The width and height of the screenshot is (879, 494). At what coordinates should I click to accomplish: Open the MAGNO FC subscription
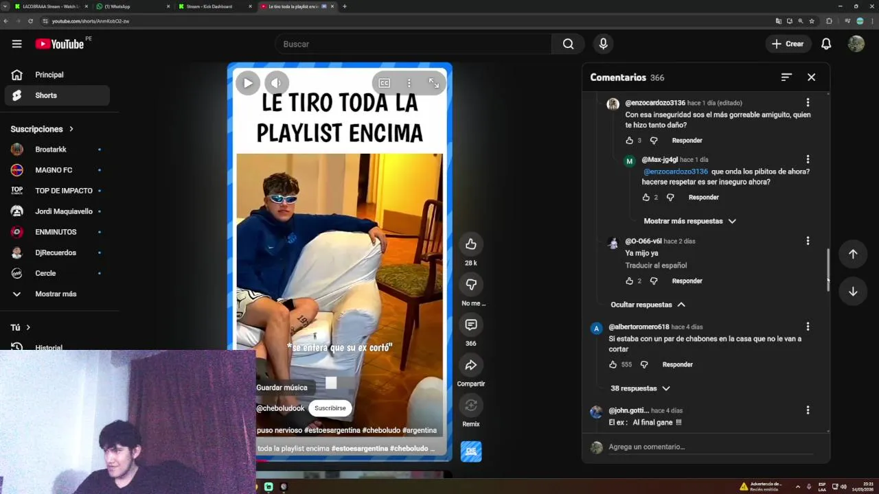pyautogui.click(x=58, y=170)
